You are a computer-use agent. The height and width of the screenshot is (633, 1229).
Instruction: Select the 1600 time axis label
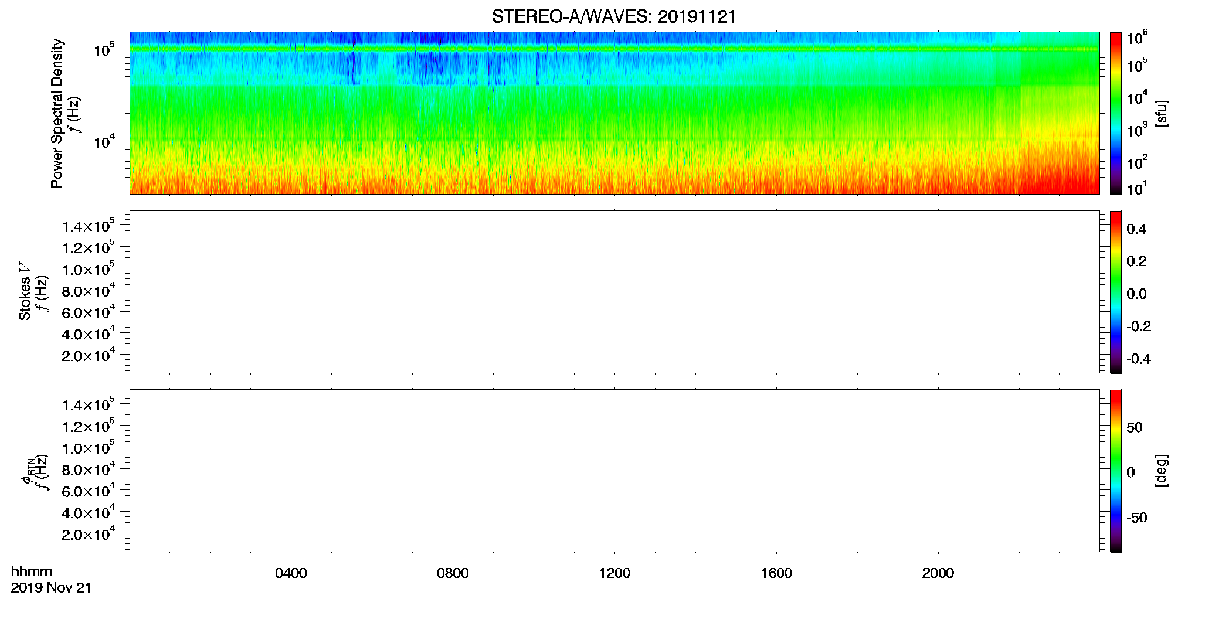tap(776, 573)
